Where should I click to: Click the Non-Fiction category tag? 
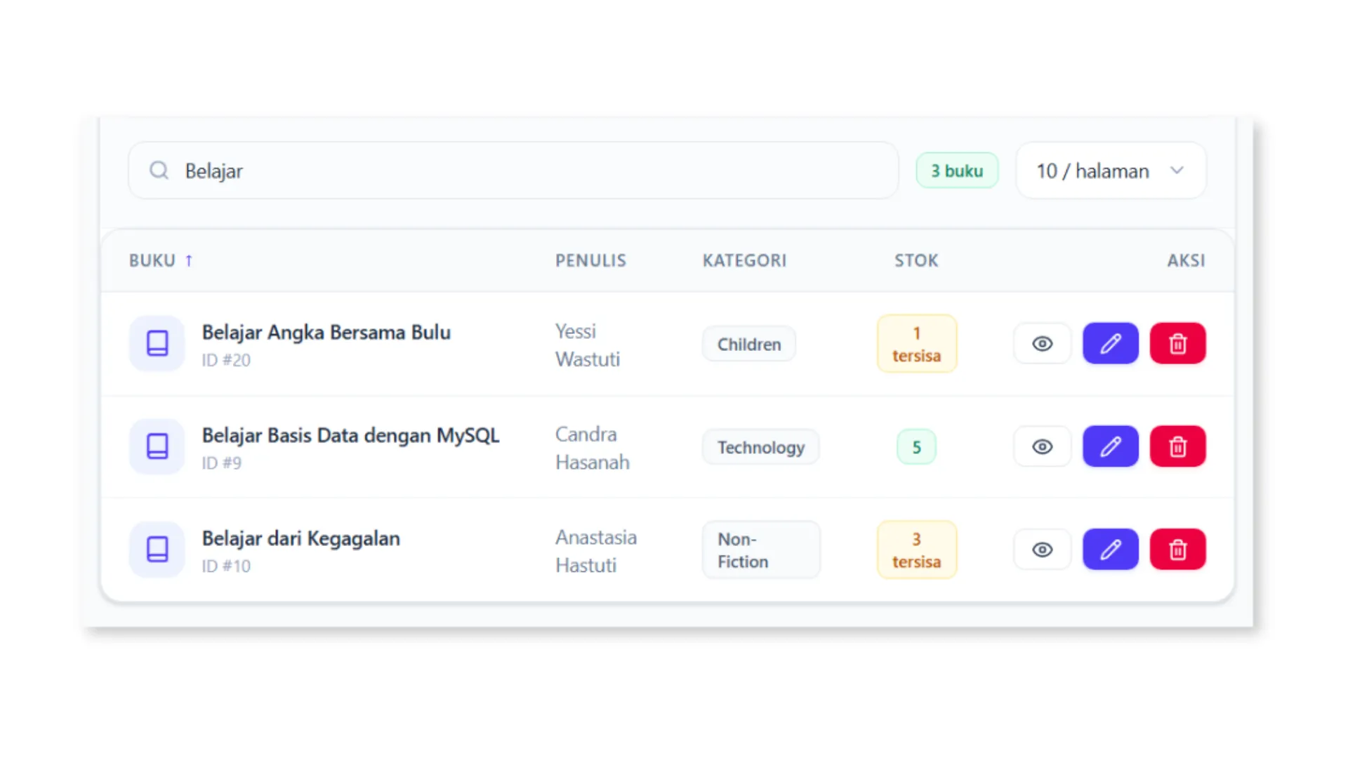761,550
